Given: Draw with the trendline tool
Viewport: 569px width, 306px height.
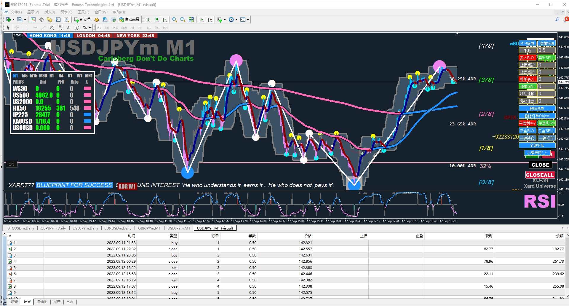Looking at the screenshot, I should (x=44, y=28).
